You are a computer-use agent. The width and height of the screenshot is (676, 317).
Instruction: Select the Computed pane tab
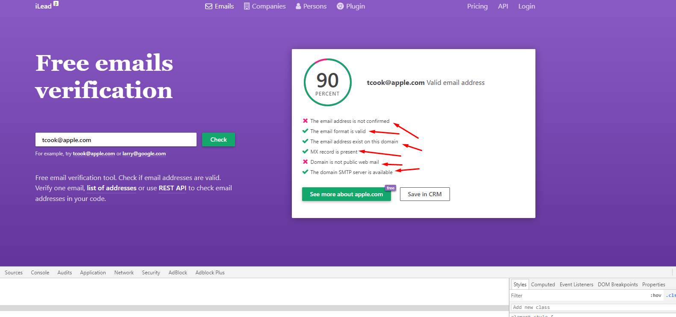click(x=543, y=285)
